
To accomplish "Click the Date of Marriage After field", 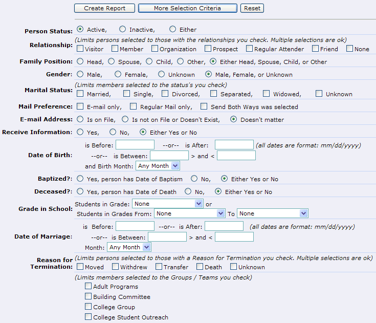I will coord(224,226).
